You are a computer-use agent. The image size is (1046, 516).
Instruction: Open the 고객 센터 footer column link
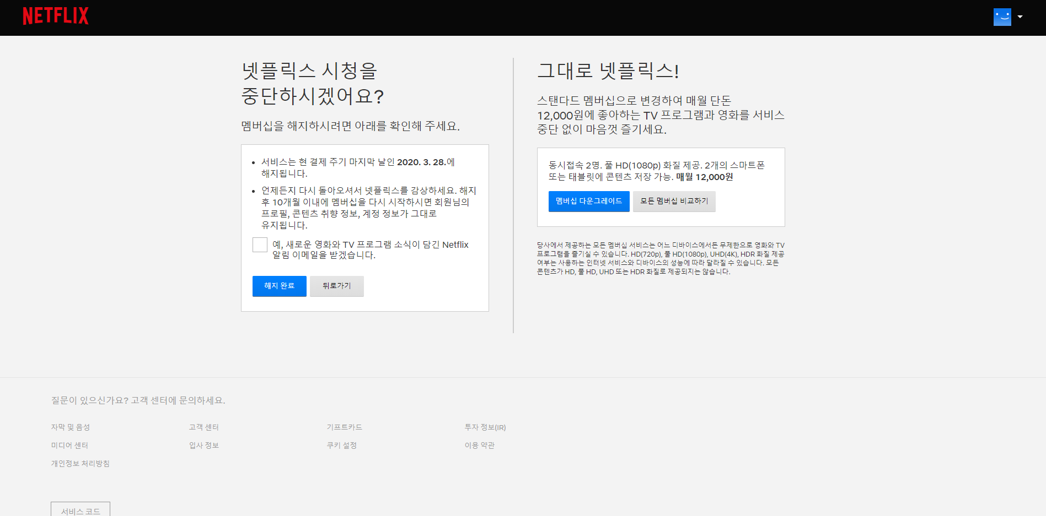coord(204,427)
